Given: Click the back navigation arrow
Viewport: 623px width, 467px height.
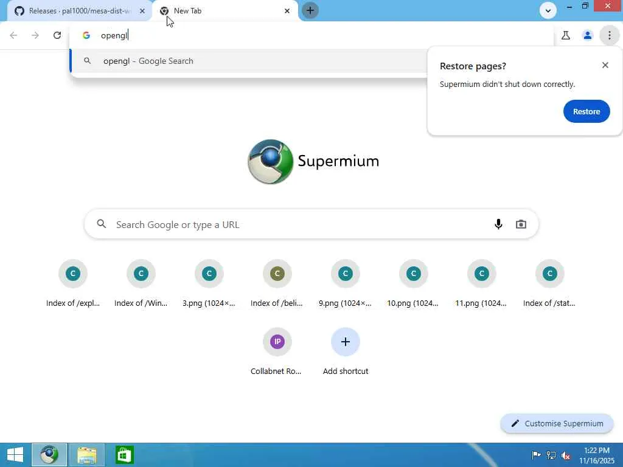Looking at the screenshot, I should coord(13,35).
